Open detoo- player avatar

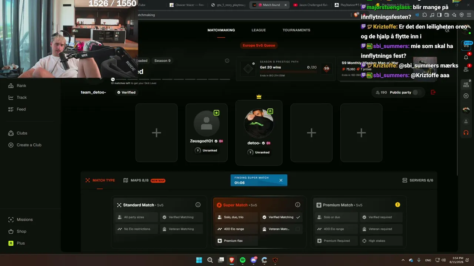pos(259,123)
